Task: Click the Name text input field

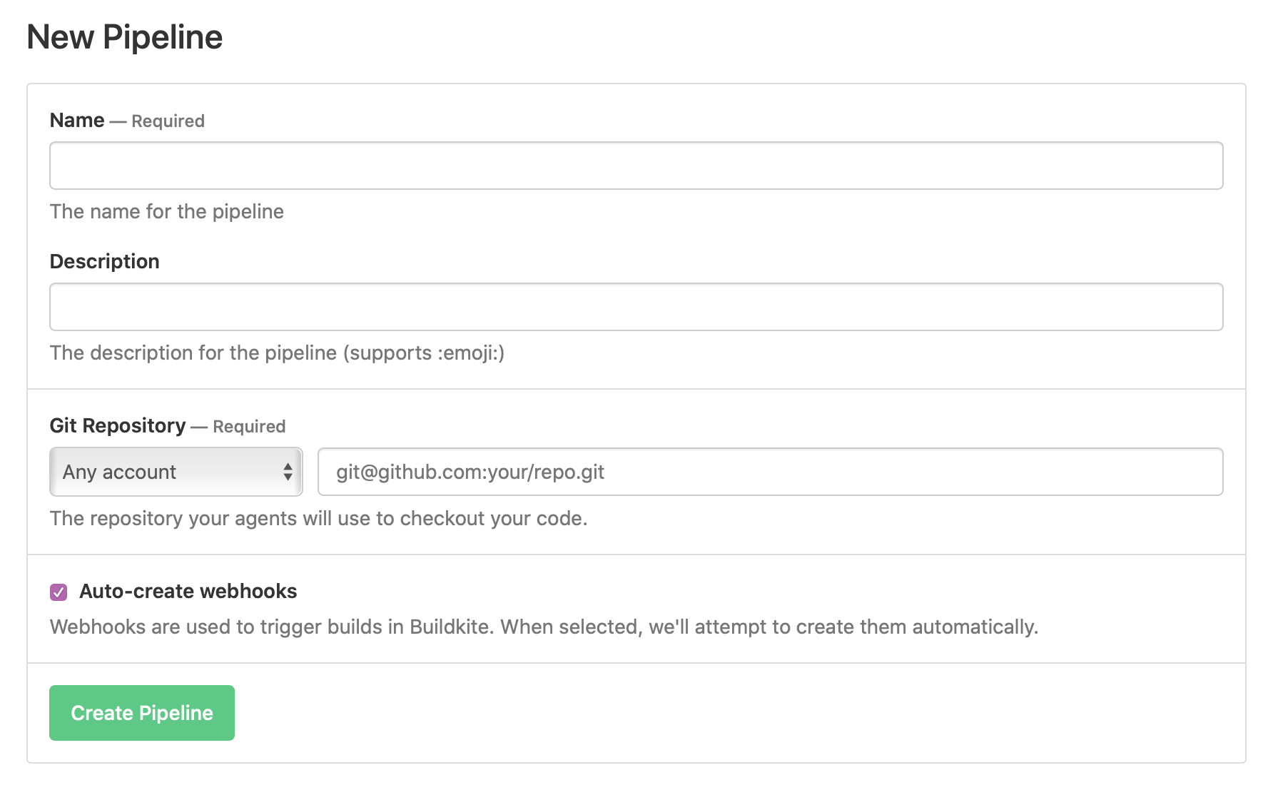Action: pyautogui.click(x=636, y=166)
